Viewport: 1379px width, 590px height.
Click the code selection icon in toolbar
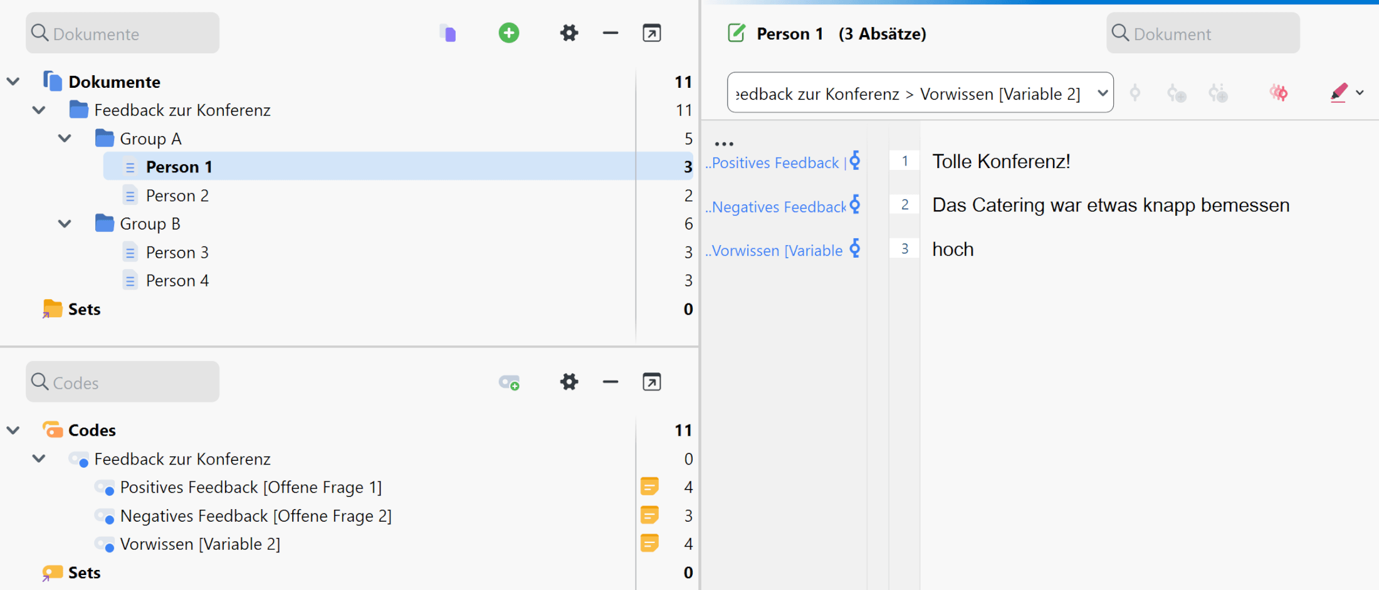[x=1135, y=93]
